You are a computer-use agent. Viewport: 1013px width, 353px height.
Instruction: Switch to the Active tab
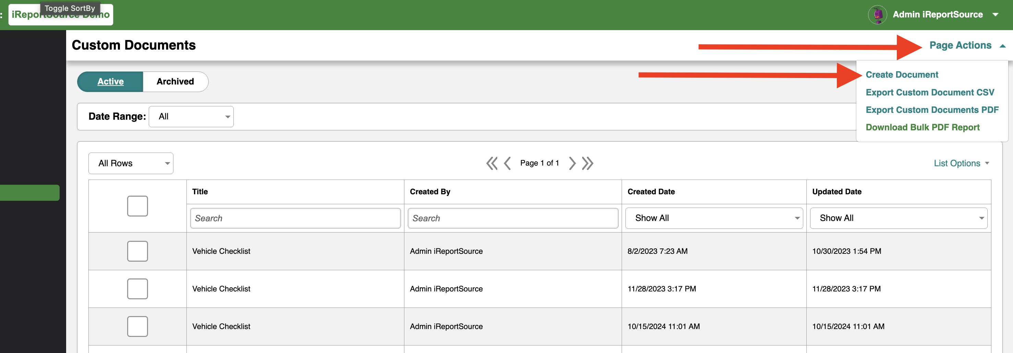(x=110, y=82)
